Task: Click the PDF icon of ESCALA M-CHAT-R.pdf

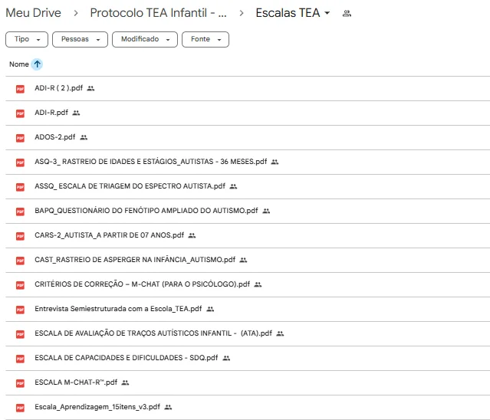Action: (x=20, y=383)
